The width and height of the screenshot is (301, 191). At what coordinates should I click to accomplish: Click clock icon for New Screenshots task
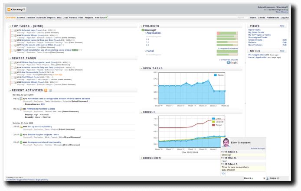(x=15, y=72)
